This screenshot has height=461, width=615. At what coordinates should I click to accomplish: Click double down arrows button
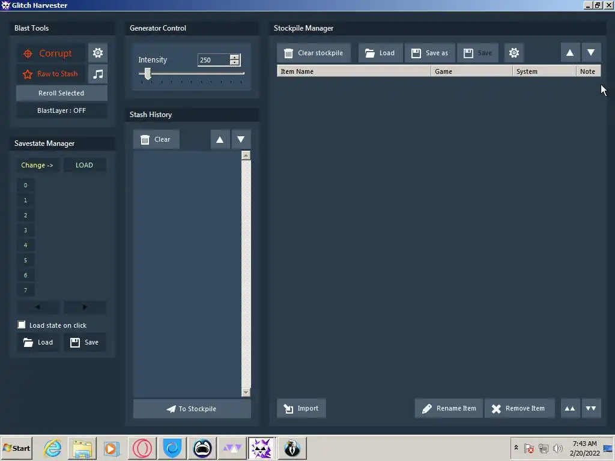coord(591,408)
